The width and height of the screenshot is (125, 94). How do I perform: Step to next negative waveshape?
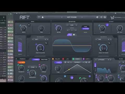click(x=111, y=39)
